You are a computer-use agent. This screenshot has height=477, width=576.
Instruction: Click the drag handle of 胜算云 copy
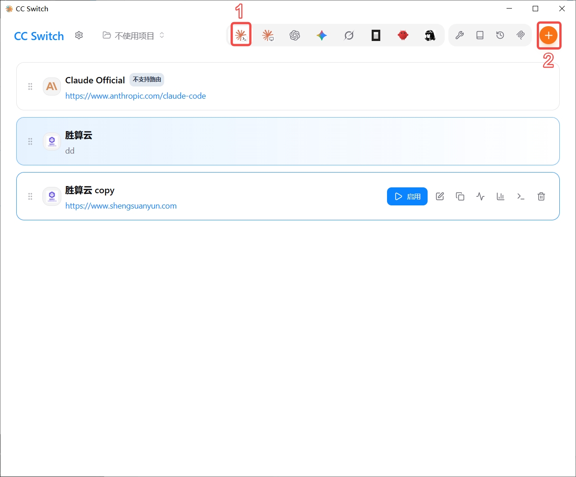[30, 196]
